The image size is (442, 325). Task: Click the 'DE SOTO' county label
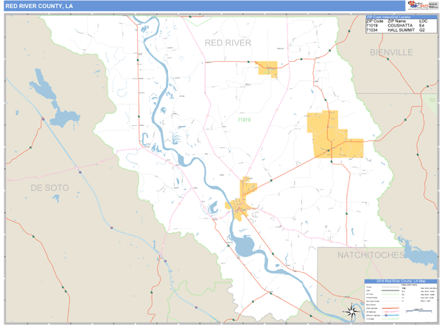pos(49,187)
